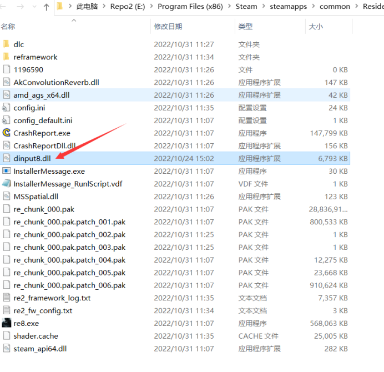Select file name amd_ags_x64.dll
The image size is (384, 372).
(42, 95)
